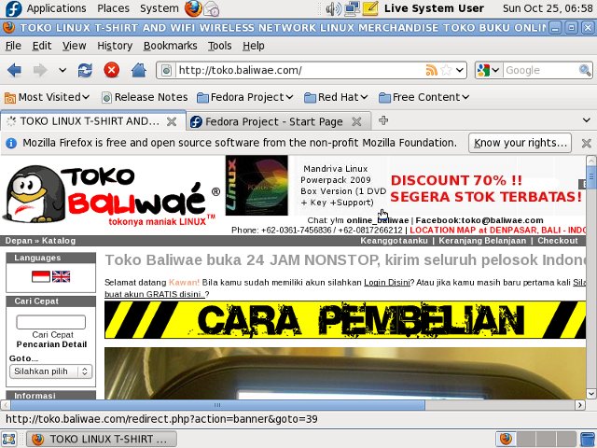Open the Google search engine selector
597x448 pixels.
(x=488, y=70)
